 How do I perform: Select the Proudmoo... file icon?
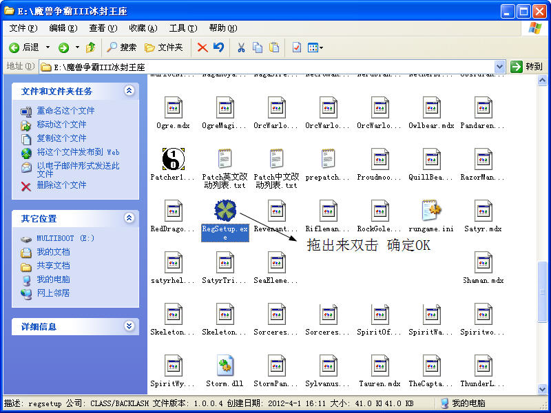(x=380, y=159)
